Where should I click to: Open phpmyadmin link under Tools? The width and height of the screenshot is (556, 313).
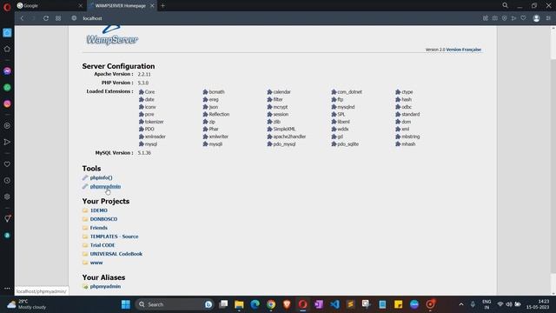[105, 186]
